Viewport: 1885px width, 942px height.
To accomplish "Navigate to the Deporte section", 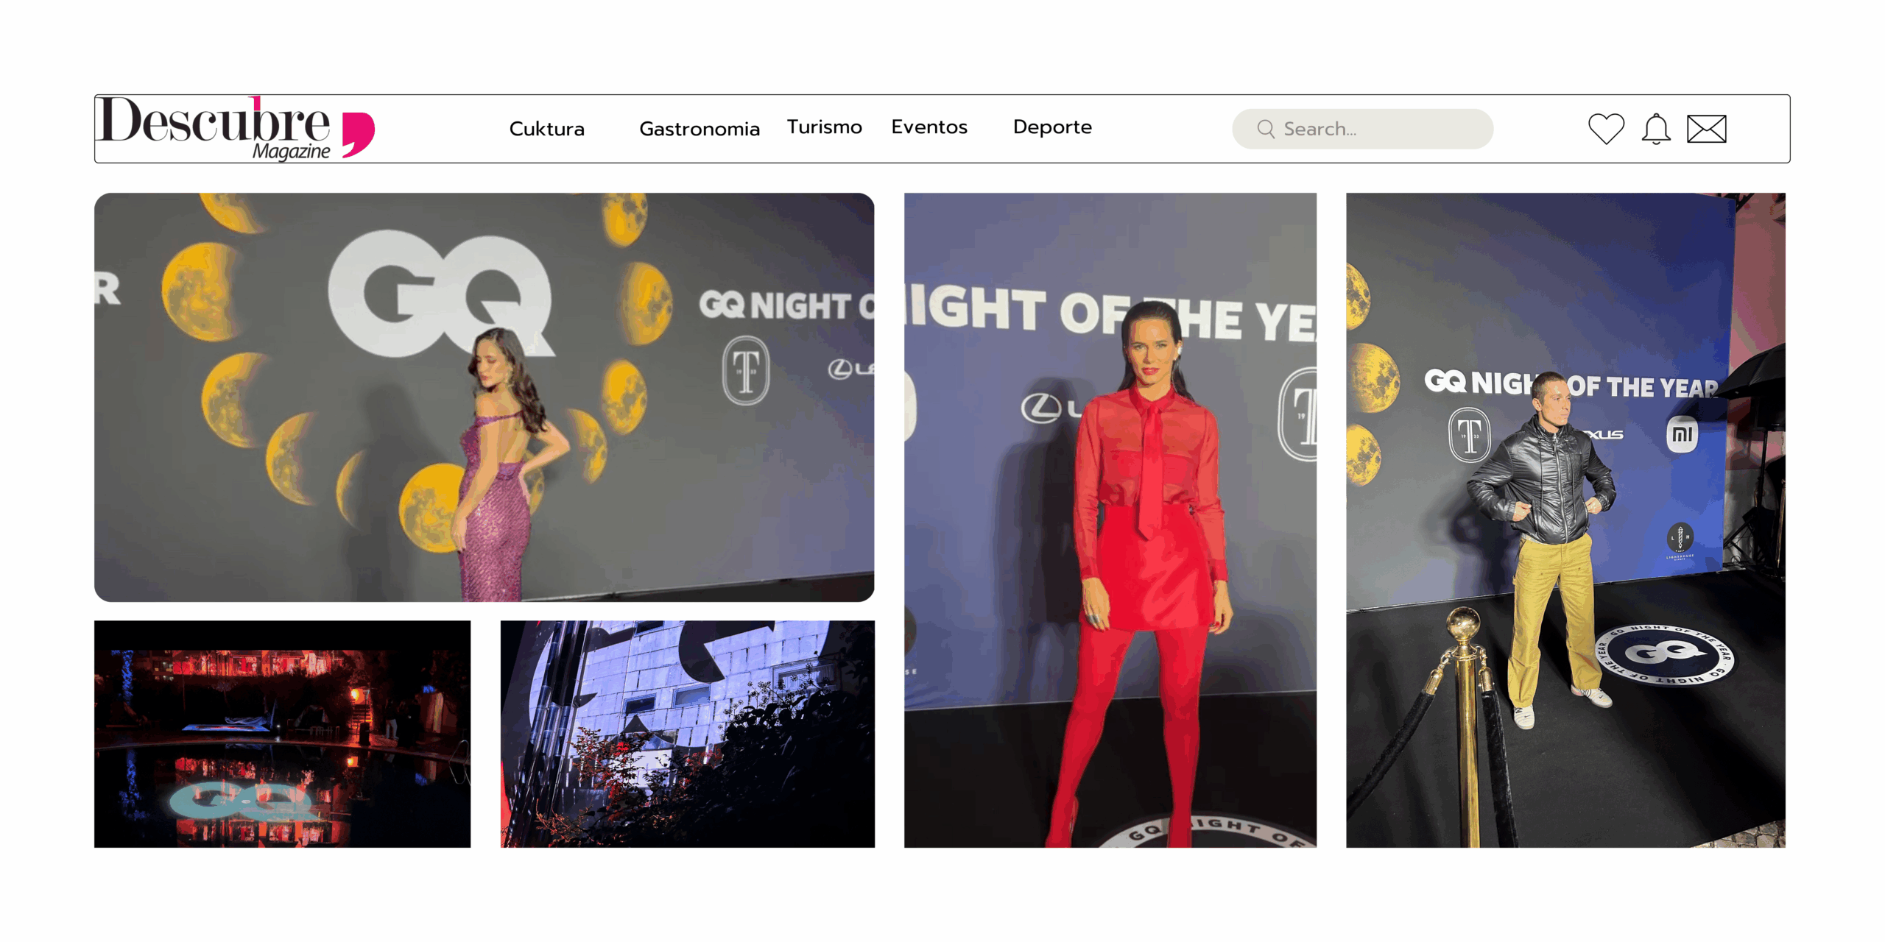I will [1051, 127].
